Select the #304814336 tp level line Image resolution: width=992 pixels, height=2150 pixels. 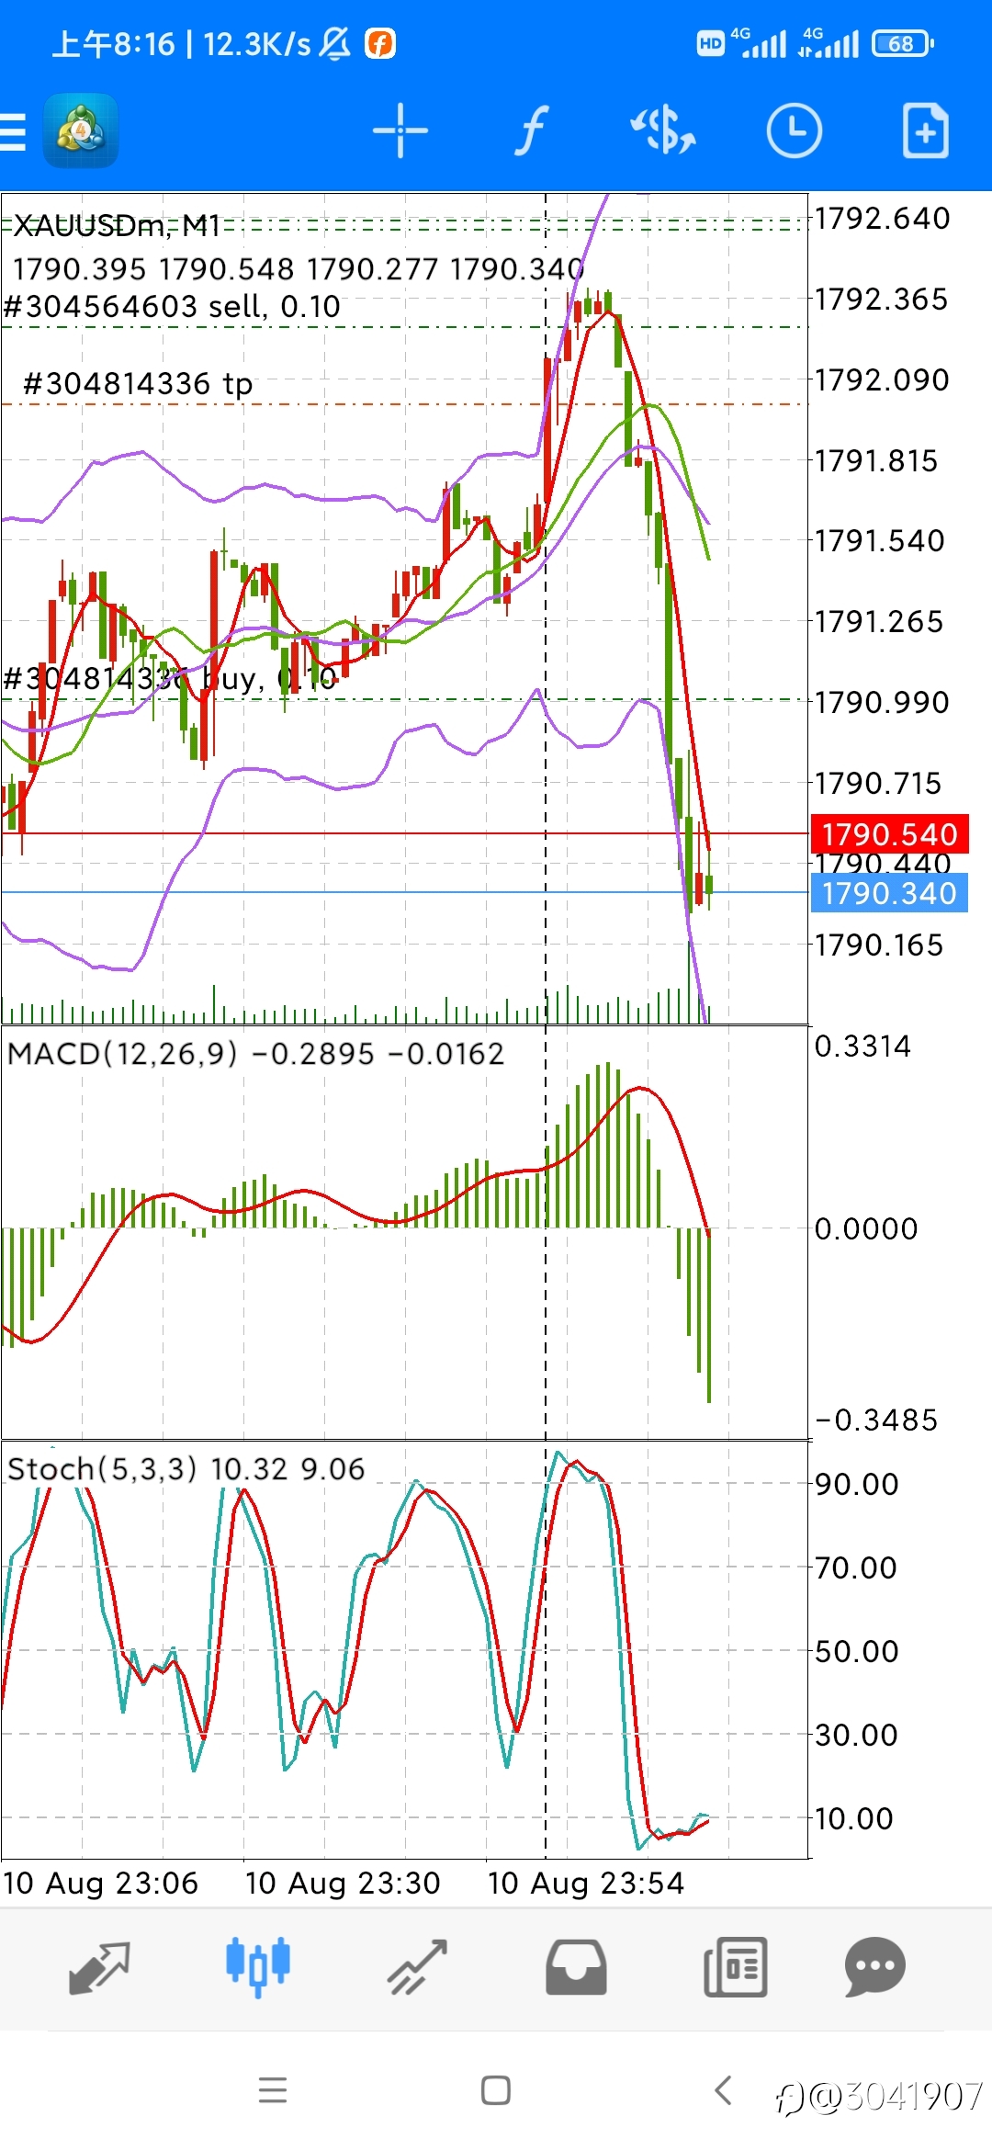(x=138, y=383)
